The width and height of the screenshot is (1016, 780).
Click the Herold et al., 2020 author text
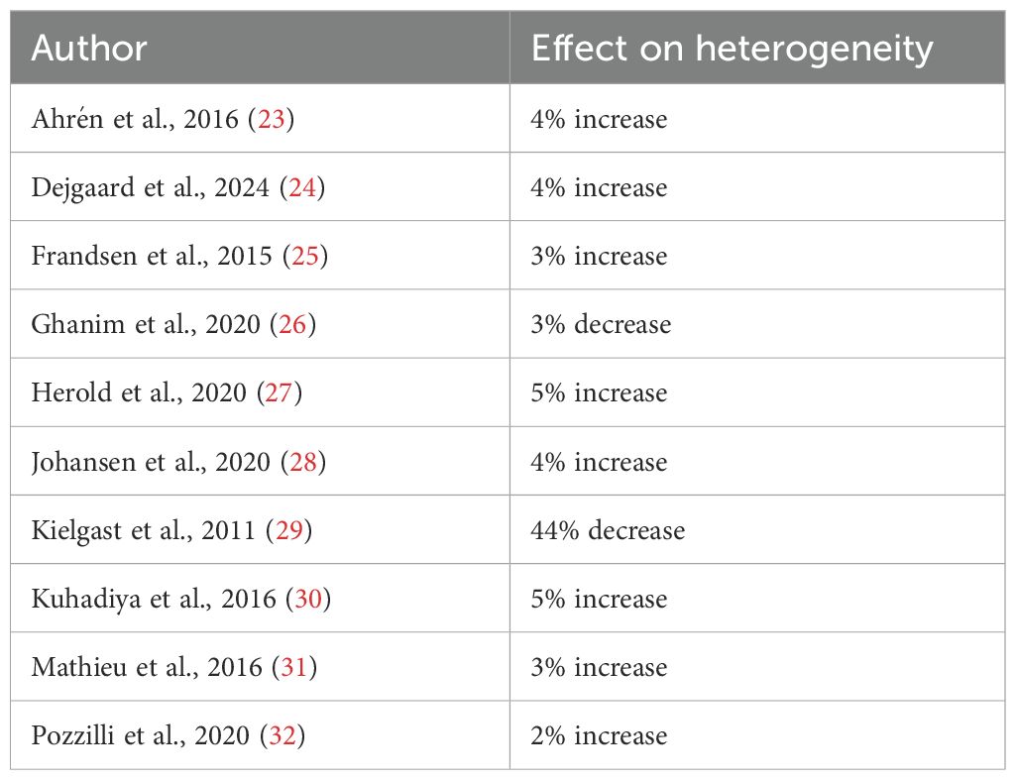(x=139, y=393)
